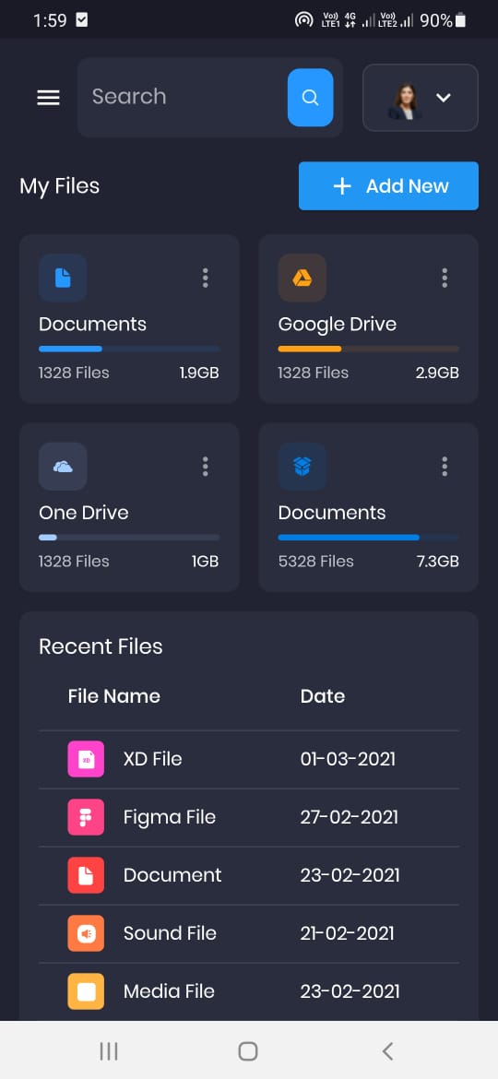Viewport: 498px width, 1079px height.
Task: Click the Recent Files heading
Action: tap(101, 646)
